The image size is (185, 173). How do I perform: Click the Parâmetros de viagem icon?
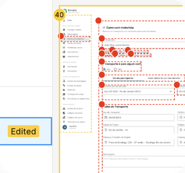tap(64, 122)
